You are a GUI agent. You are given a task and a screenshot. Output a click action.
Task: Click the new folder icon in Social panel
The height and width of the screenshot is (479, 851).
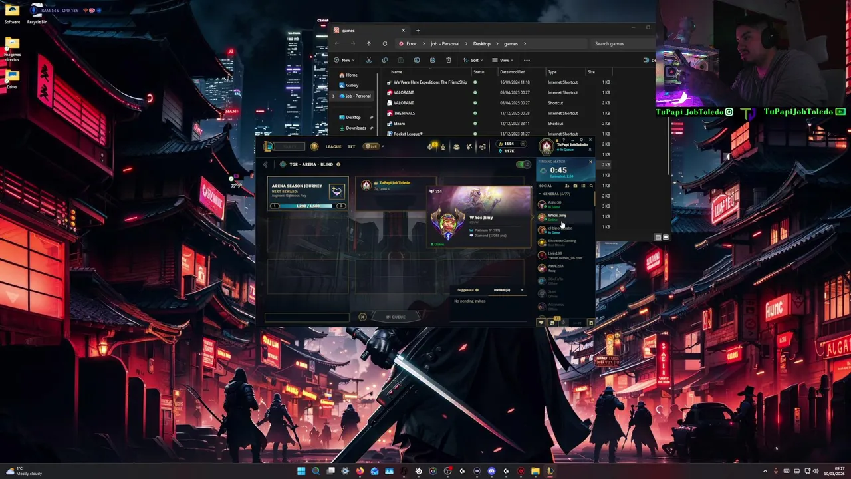[x=575, y=186]
